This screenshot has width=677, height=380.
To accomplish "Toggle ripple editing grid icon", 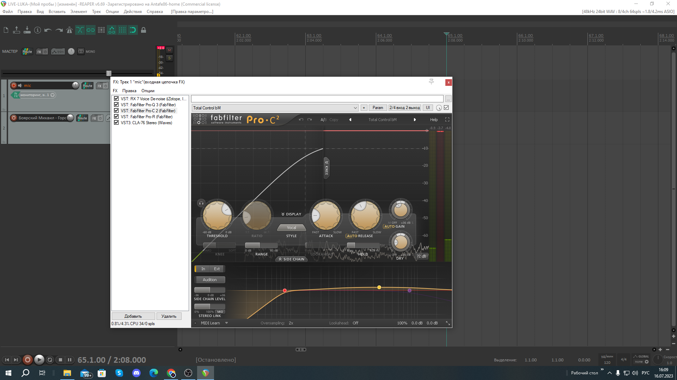I will (x=101, y=30).
